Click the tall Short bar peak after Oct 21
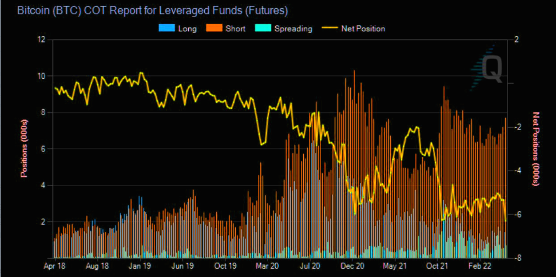Screen dimensions: 556x277 (444, 172)
